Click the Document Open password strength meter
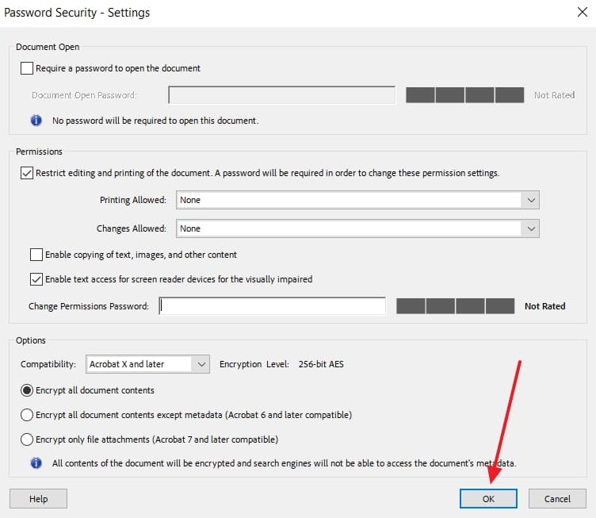This screenshot has height=518, width=596. pos(465,95)
